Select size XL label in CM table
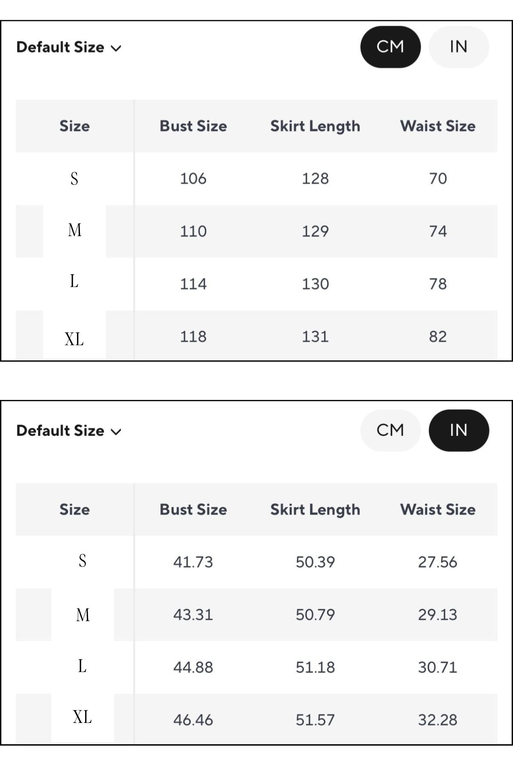 (x=74, y=339)
